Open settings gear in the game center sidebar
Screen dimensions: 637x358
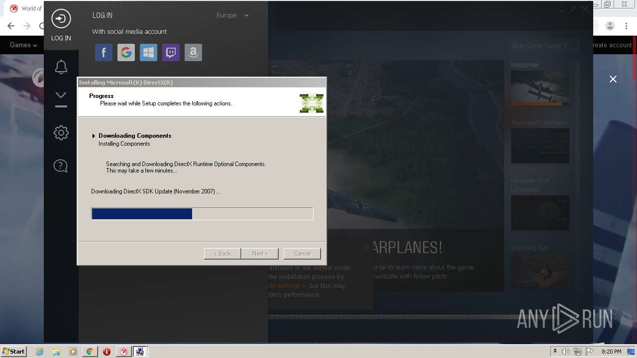coord(61,132)
